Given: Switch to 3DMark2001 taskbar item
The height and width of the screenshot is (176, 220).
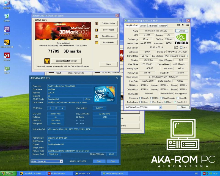Looking at the screenshot, I should click(x=32, y=174).
